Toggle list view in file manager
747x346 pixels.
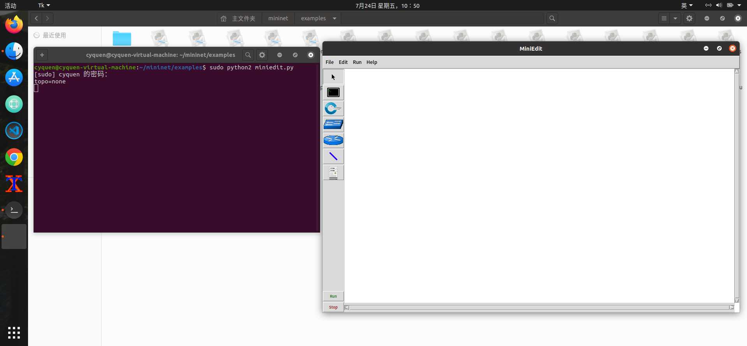pos(664,18)
